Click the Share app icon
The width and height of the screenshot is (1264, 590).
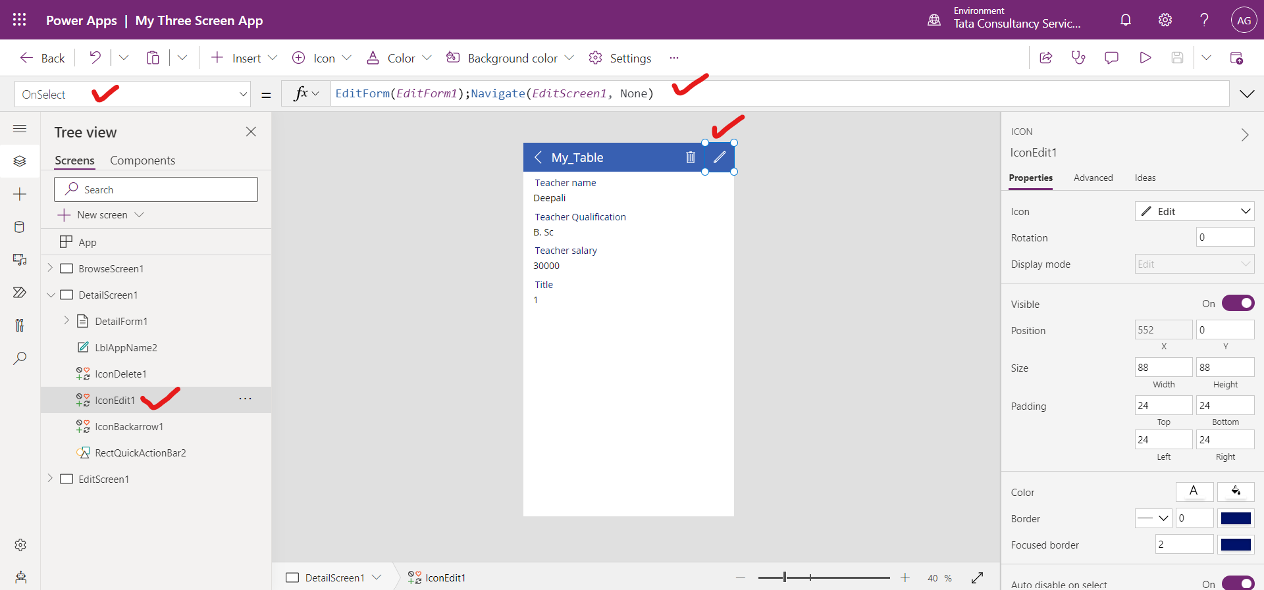[1045, 58]
